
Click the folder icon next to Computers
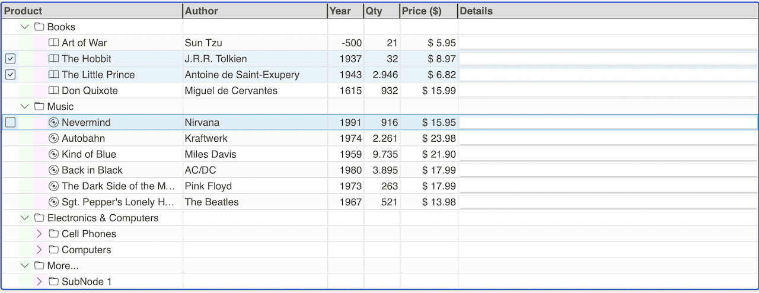click(53, 250)
